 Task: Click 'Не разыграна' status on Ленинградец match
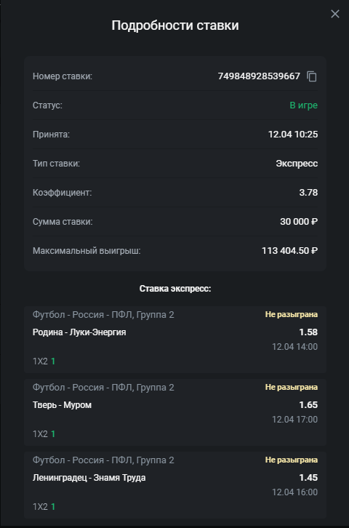point(292,460)
